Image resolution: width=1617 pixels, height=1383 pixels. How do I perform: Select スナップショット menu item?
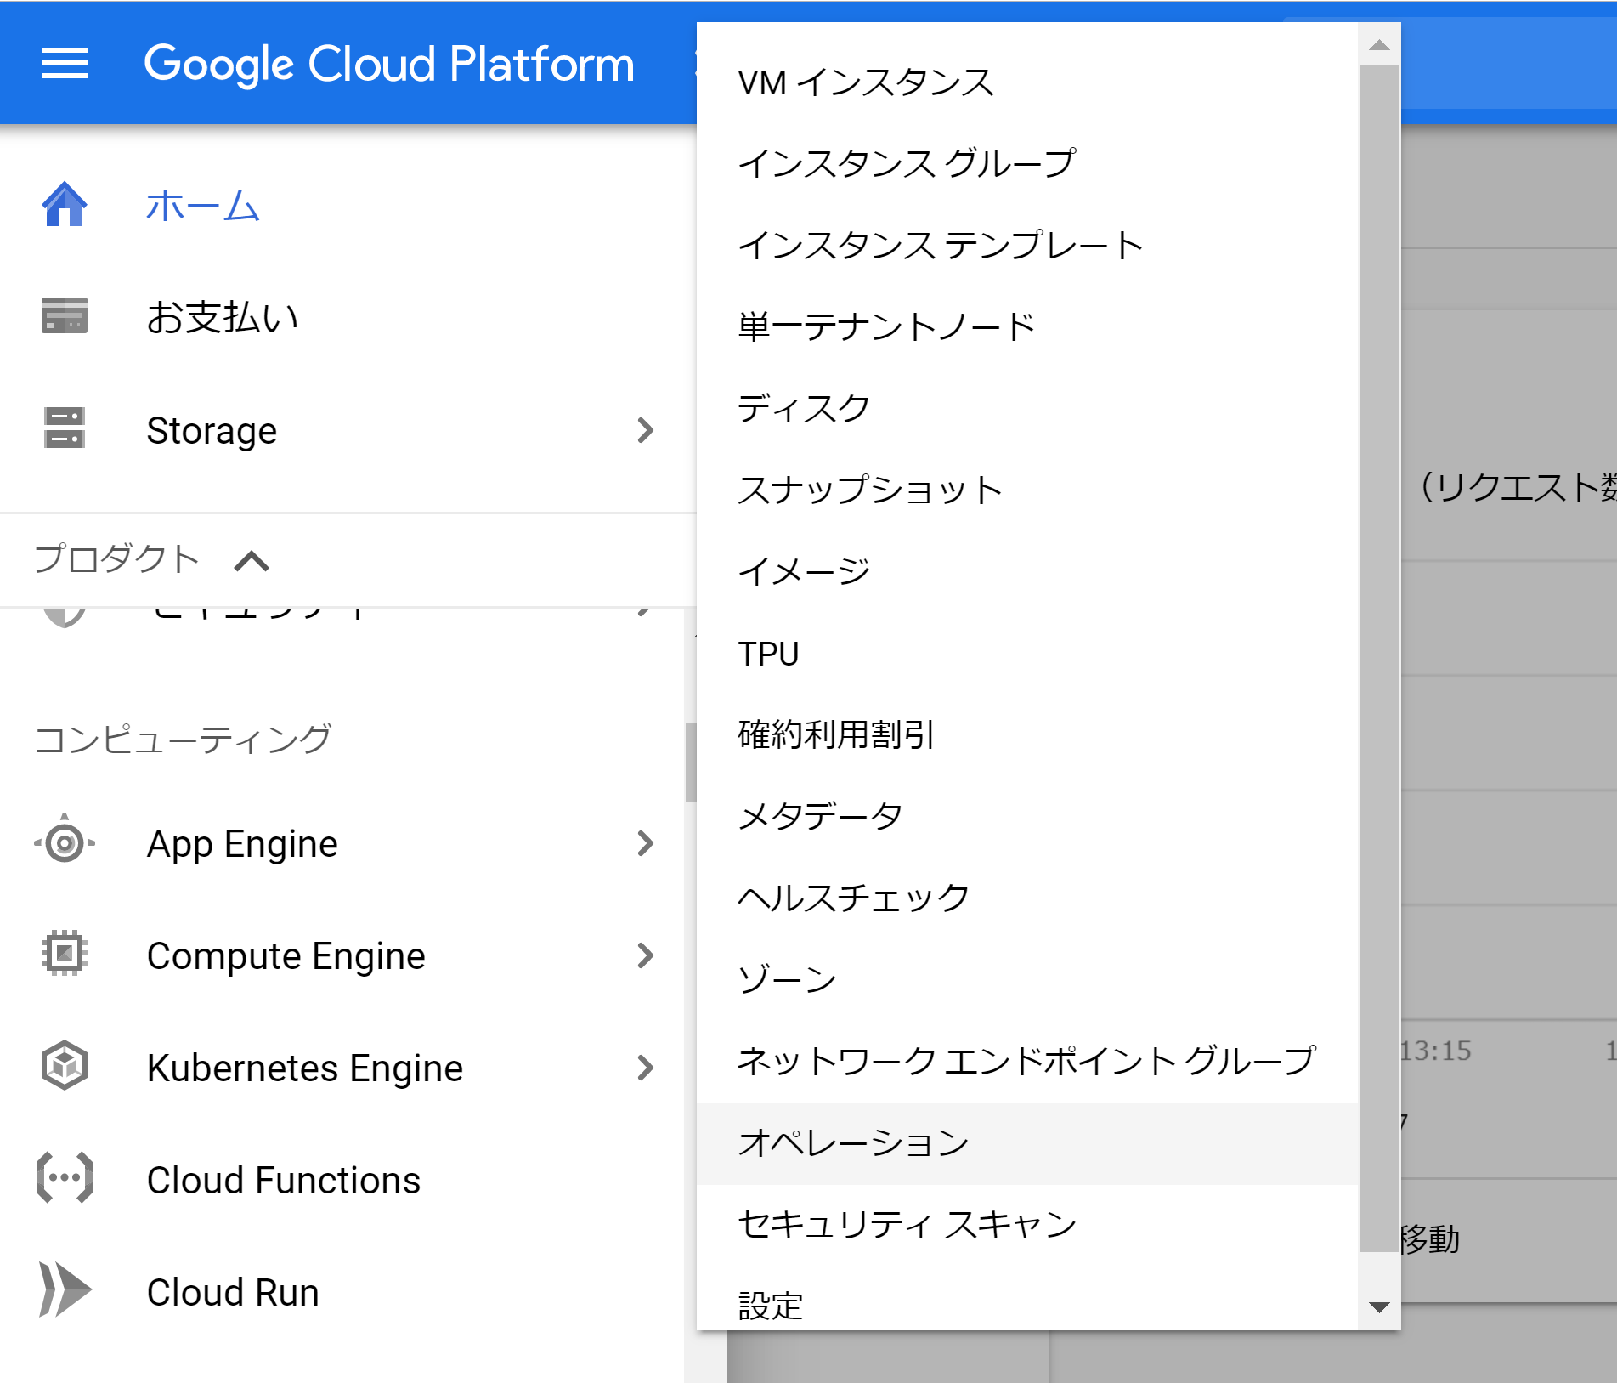[x=1027, y=490]
